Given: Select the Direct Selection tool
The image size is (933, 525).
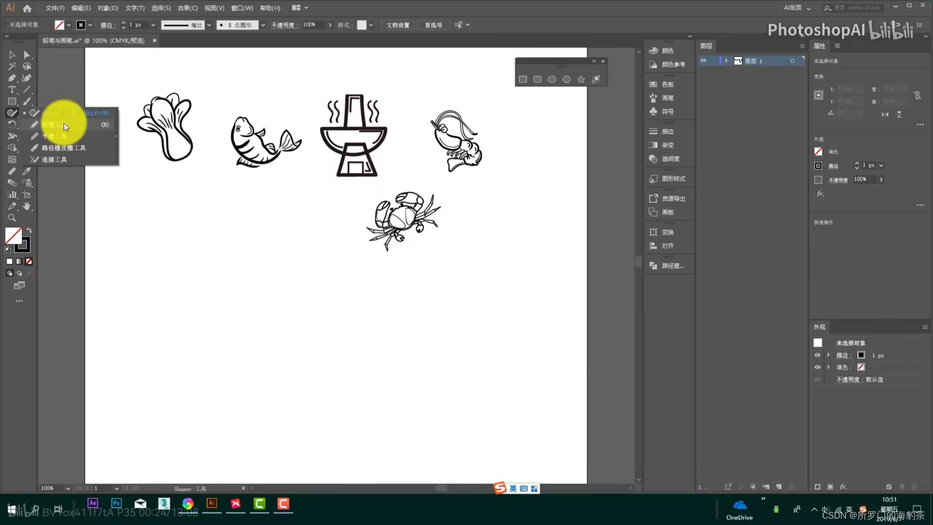Looking at the screenshot, I should [27, 55].
